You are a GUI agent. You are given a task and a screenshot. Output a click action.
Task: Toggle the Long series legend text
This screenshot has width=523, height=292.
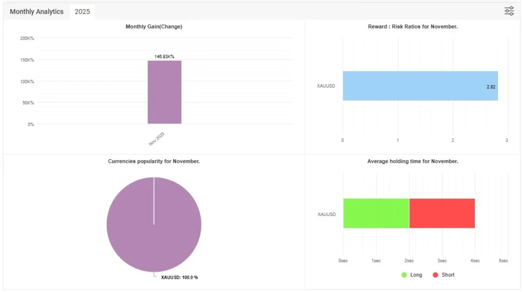[x=416, y=275]
